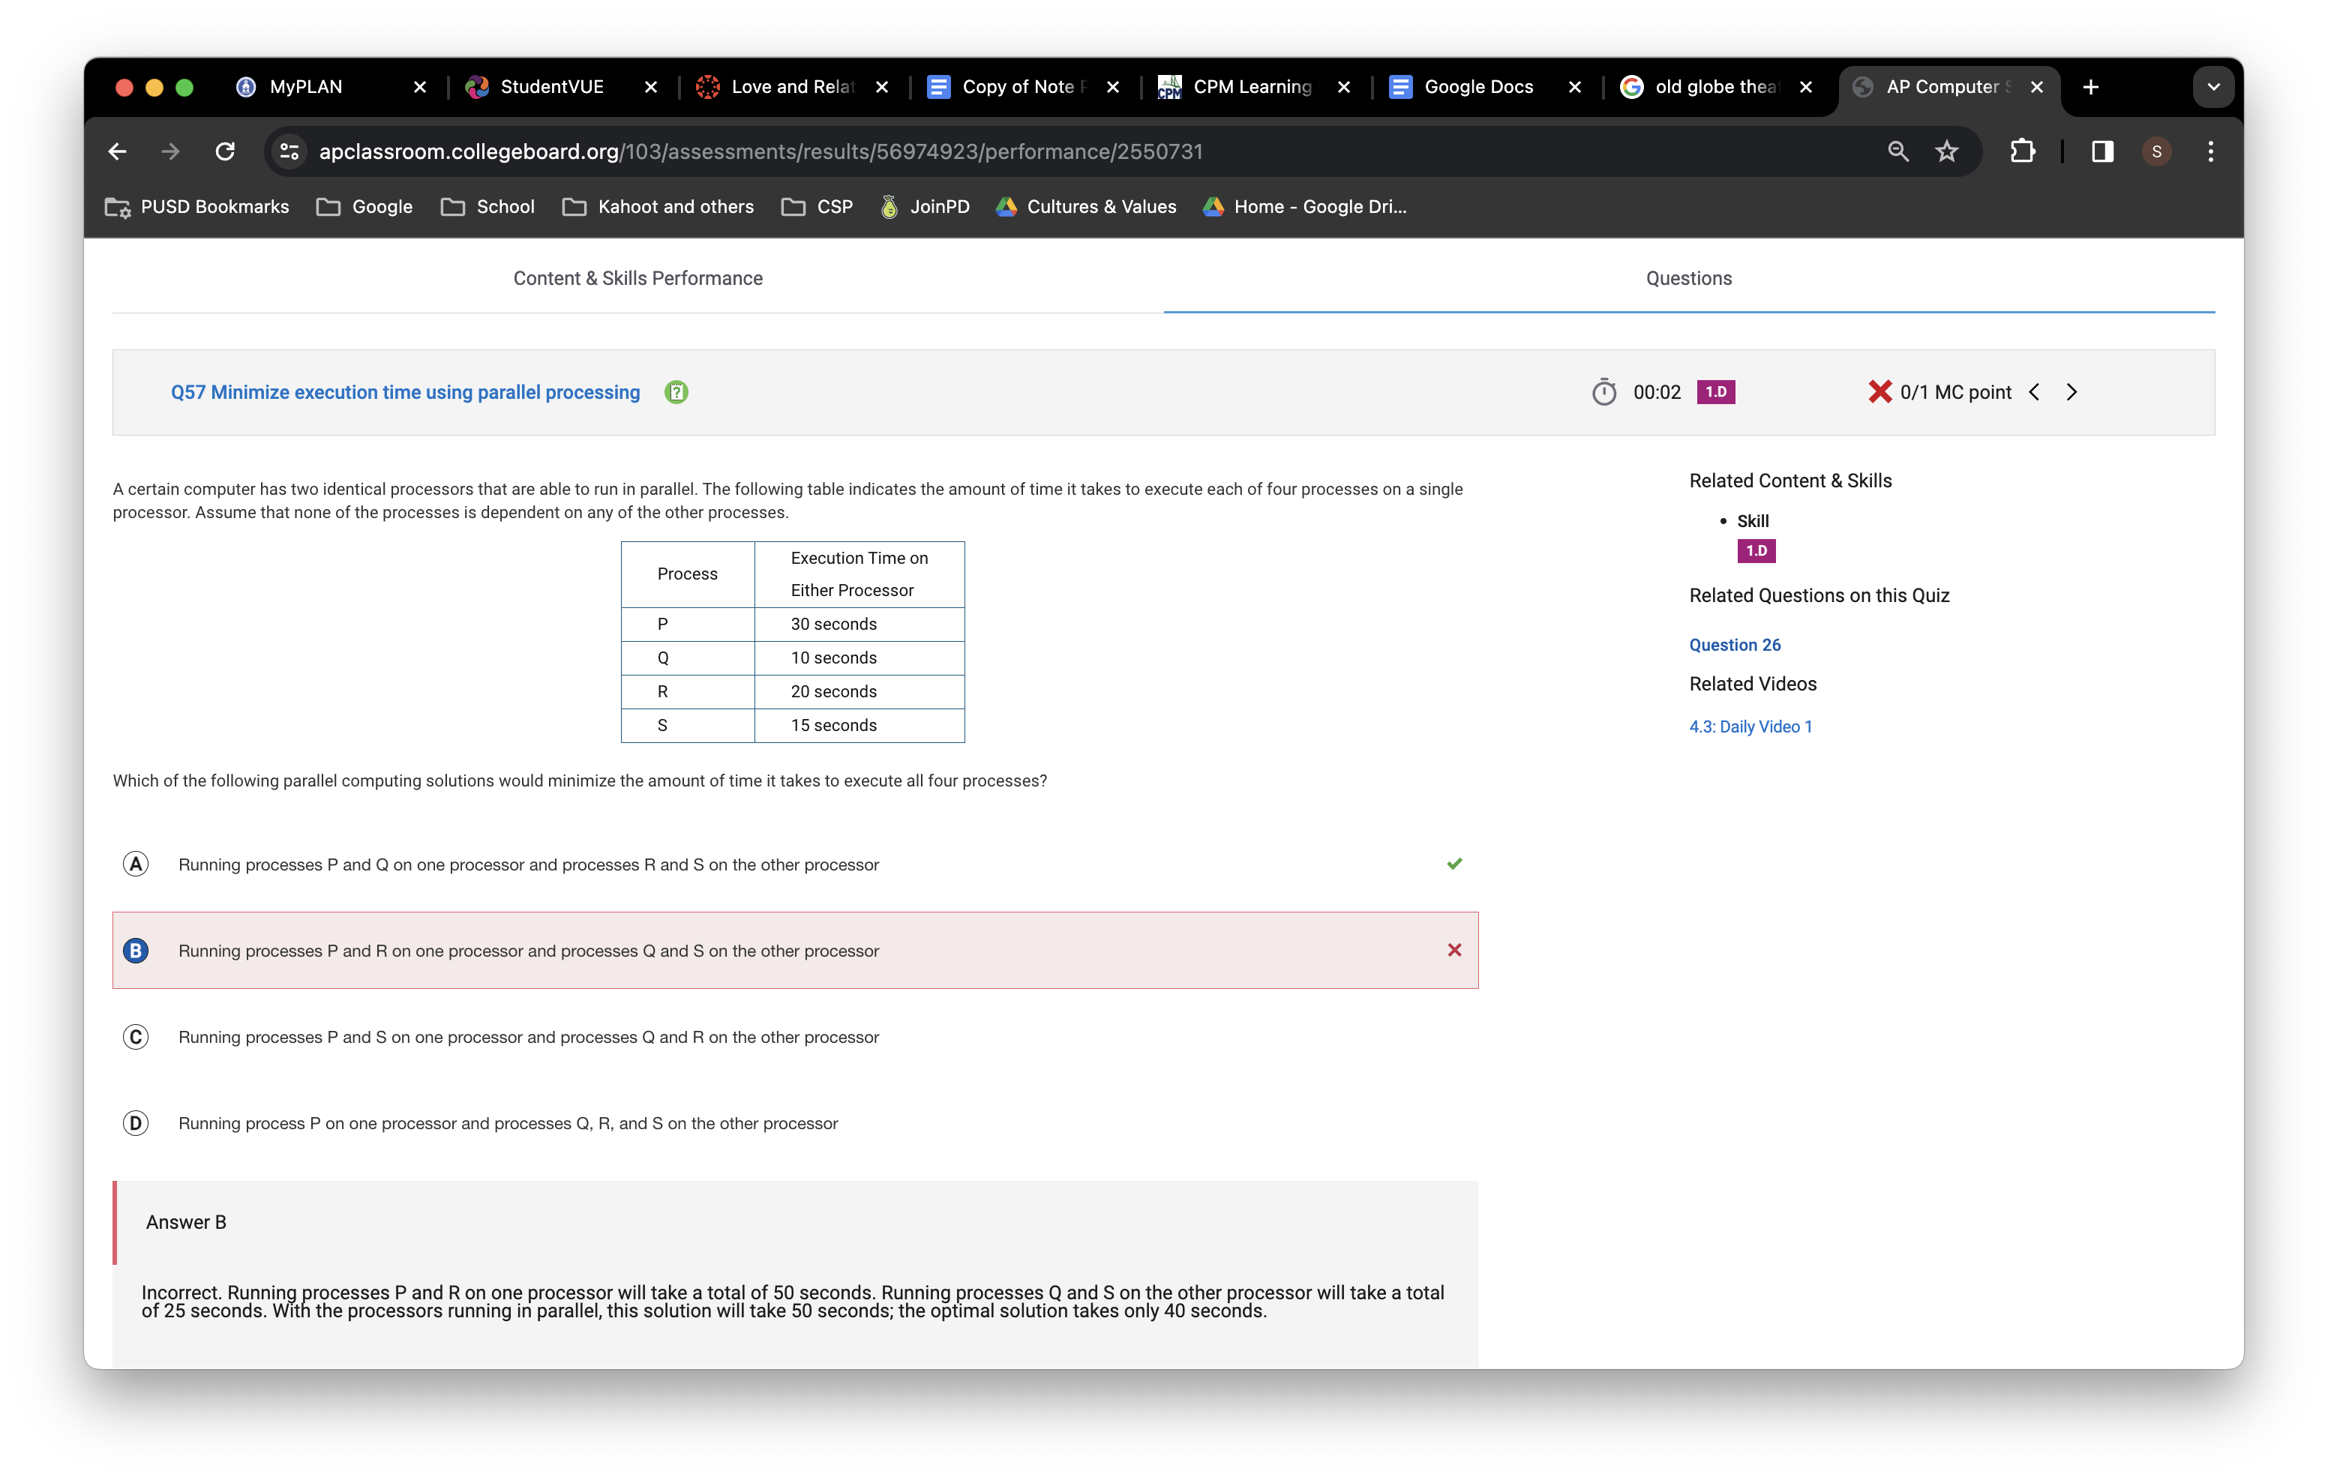Switch to the StudentVUE browser tab
This screenshot has height=1480, width=2328.
551,87
